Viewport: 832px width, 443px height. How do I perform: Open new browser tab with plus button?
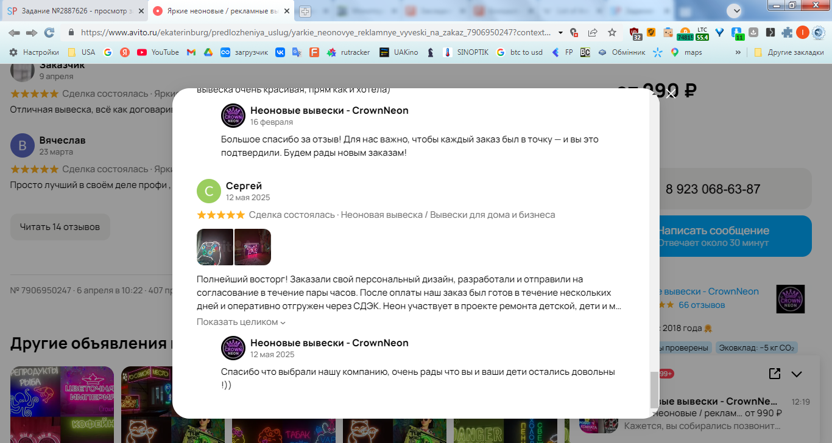pyautogui.click(x=305, y=11)
